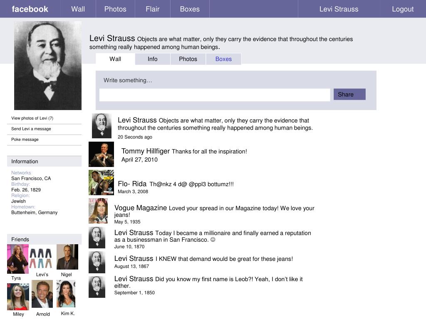Click the Feb. 26, 1829 birthday value
Screen dimensions: 426x319
click(x=26, y=190)
